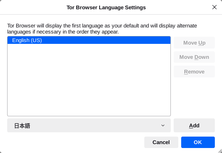Select English (US) in the language list
Viewport: 222px width, 153px height.
click(x=27, y=40)
